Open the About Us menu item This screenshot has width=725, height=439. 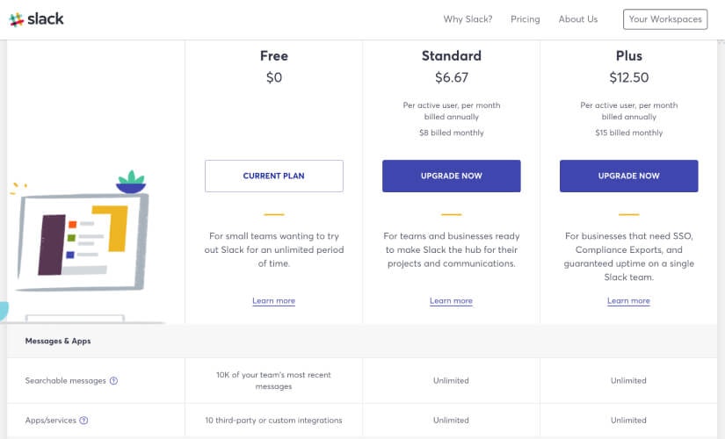(x=578, y=19)
